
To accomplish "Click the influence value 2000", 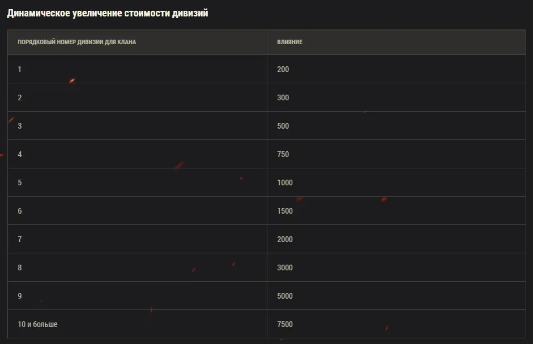I will tap(285, 239).
